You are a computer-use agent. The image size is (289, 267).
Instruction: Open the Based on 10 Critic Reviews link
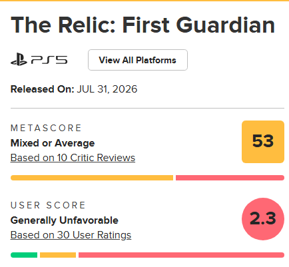[73, 158]
